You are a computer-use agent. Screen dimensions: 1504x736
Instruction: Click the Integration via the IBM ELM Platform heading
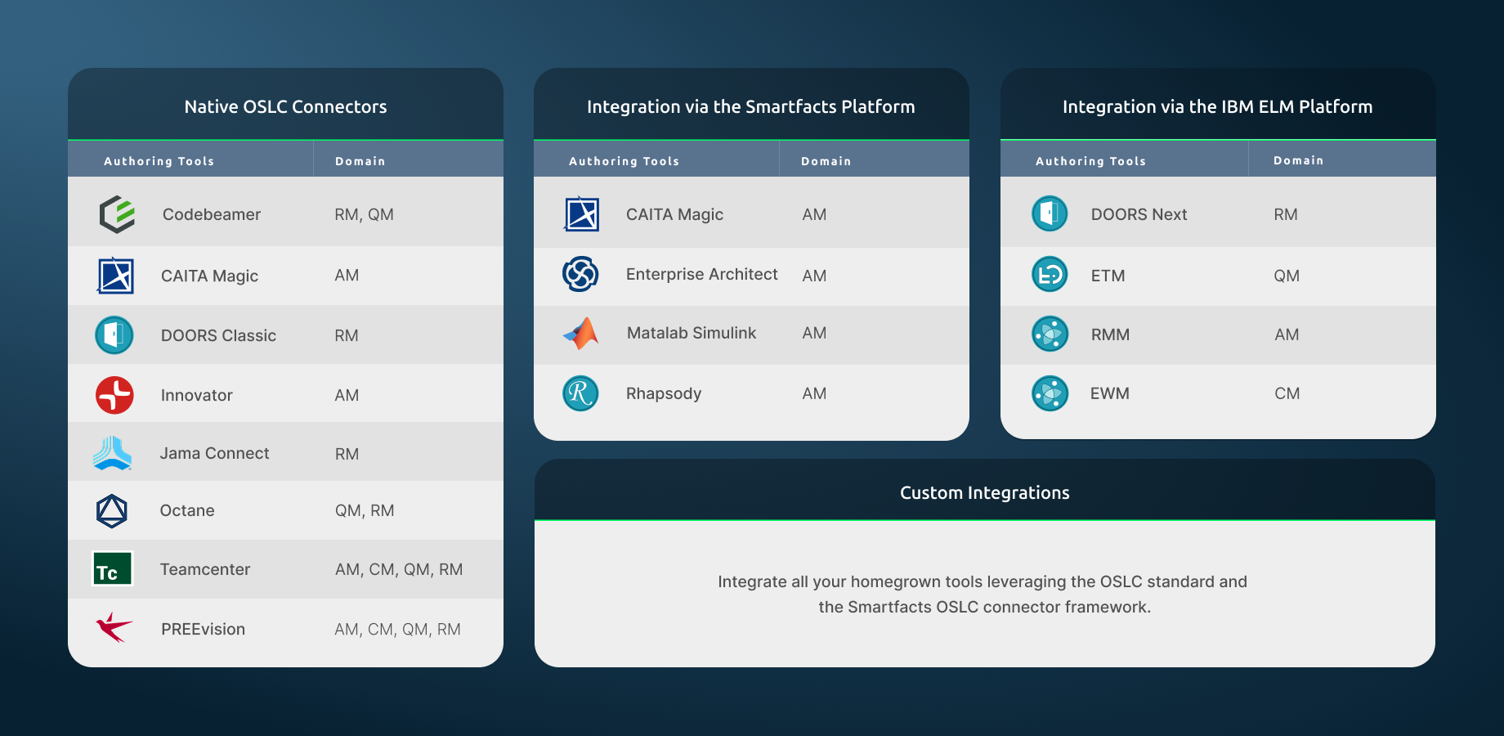pos(1217,106)
